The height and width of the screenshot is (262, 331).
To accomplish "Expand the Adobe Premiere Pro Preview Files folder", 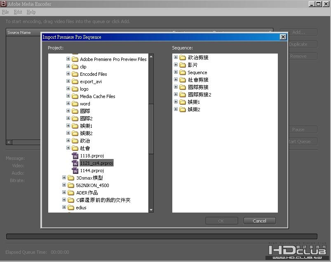I will click(68, 58).
